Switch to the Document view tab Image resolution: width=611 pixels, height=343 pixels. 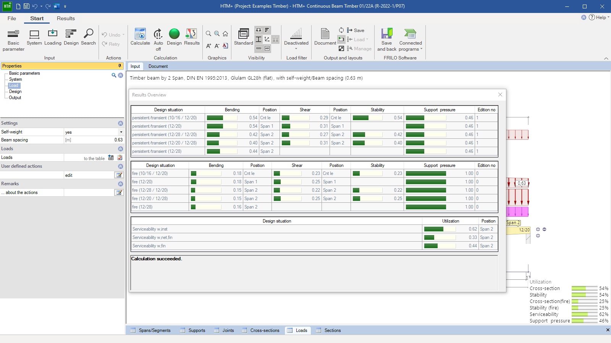click(x=158, y=66)
